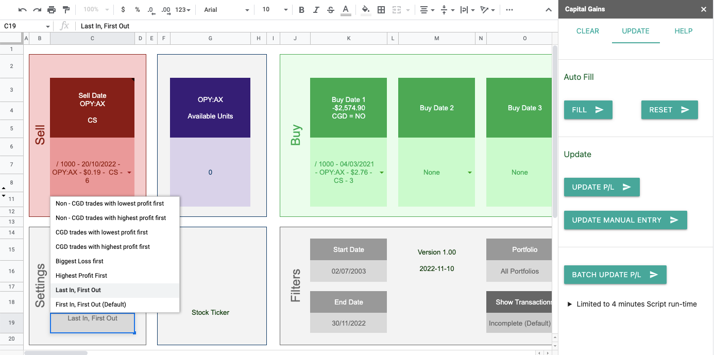
Task: Click the print icon
Action: (52, 10)
